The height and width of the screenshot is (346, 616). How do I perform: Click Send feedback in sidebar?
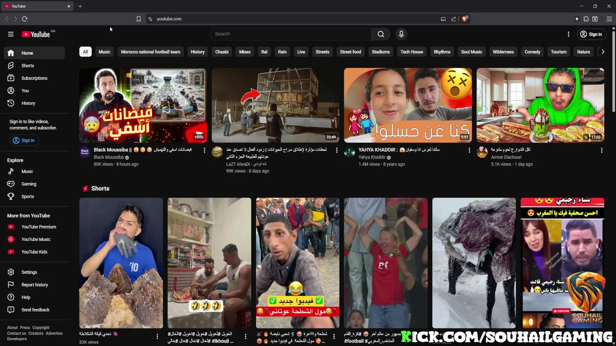pos(34,309)
